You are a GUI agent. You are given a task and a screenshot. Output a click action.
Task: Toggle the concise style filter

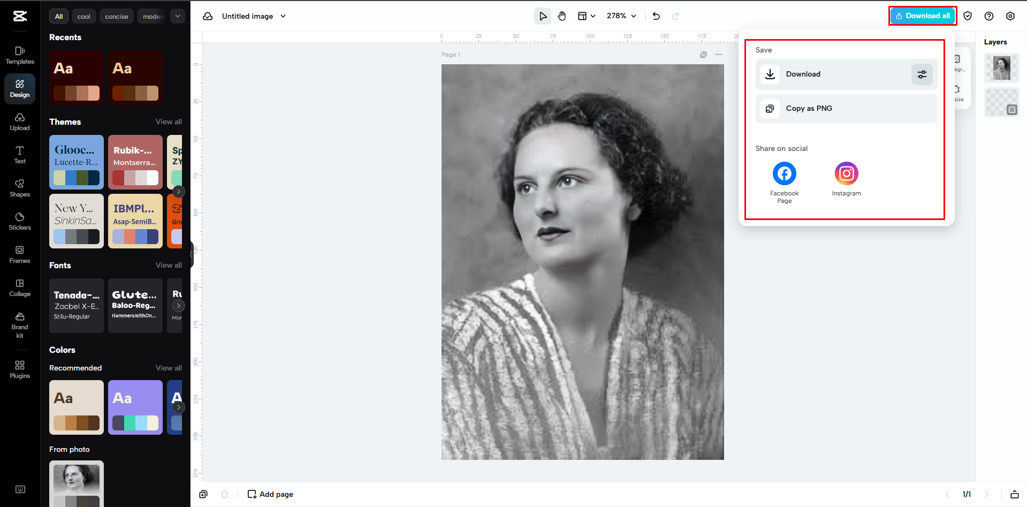pos(116,16)
